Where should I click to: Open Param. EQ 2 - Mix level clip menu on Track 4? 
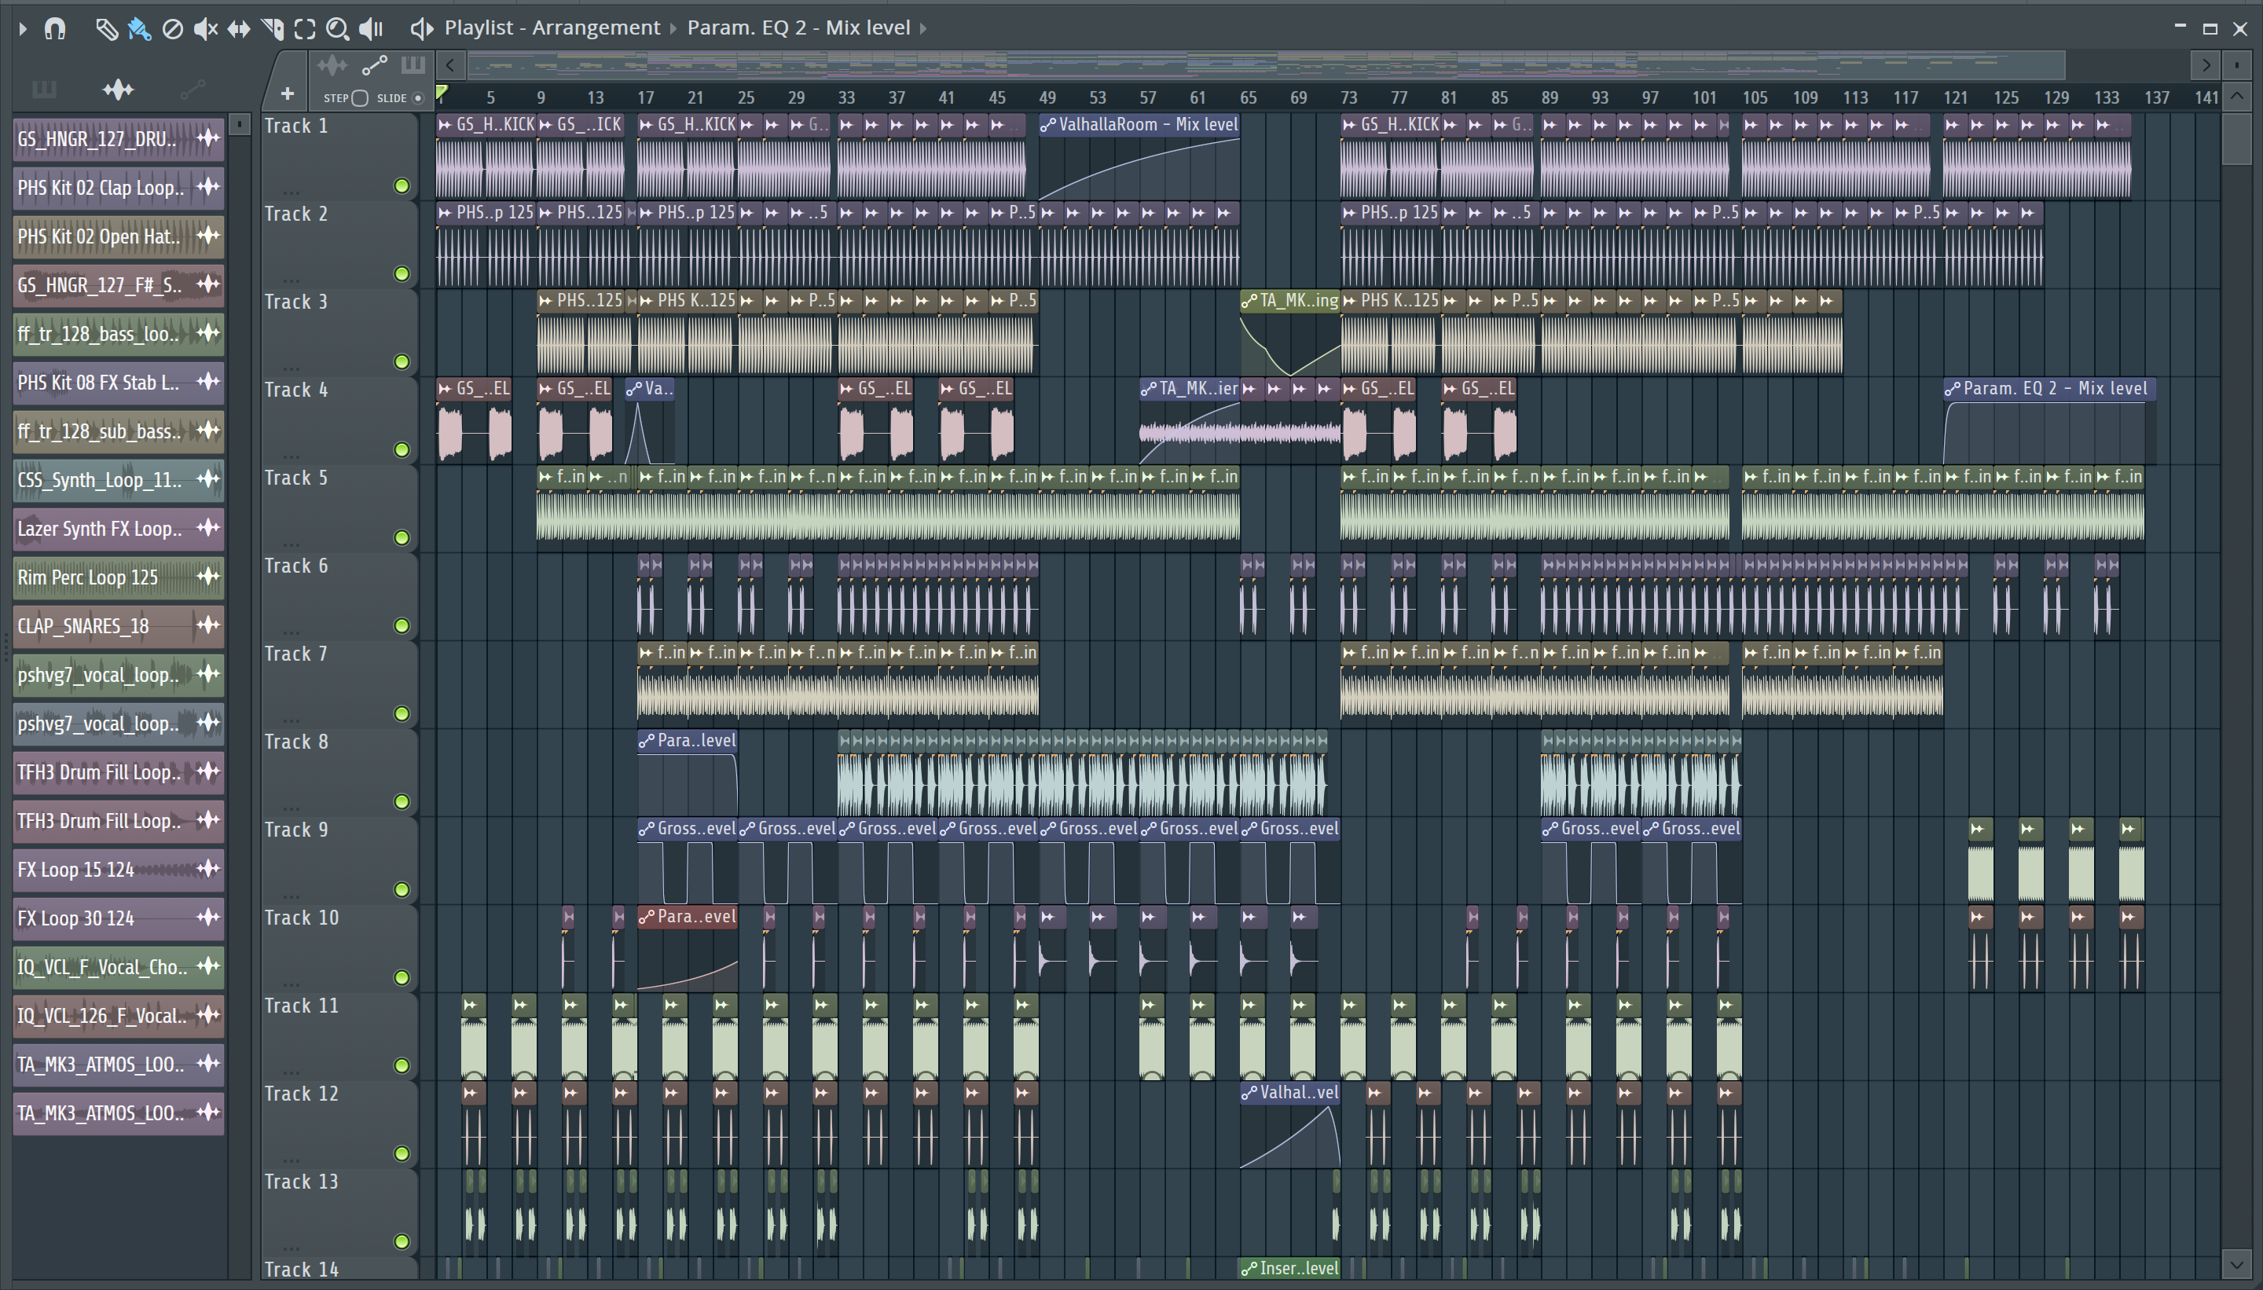coord(1953,389)
